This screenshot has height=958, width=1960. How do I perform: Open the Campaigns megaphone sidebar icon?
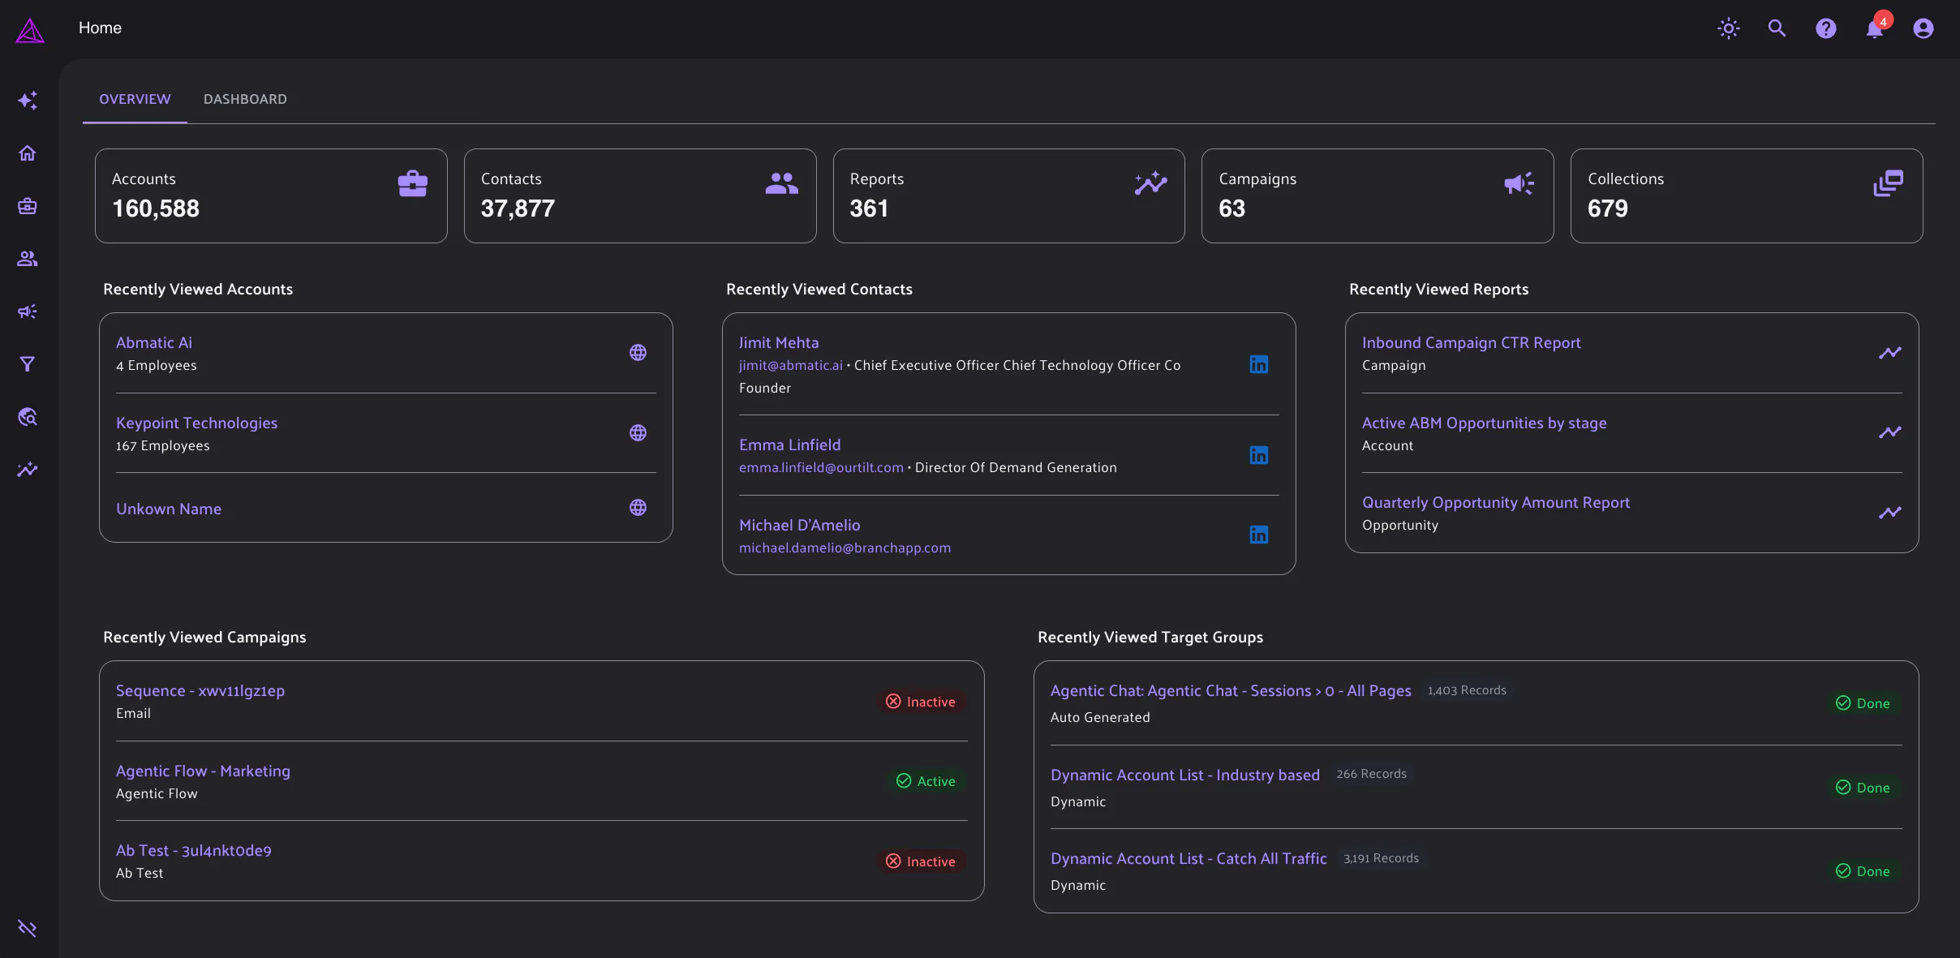pos(28,311)
